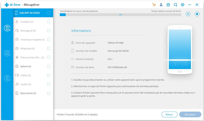Click the scan progress bar at 4%
This screenshot has height=121, width=204.
tap(120, 15)
